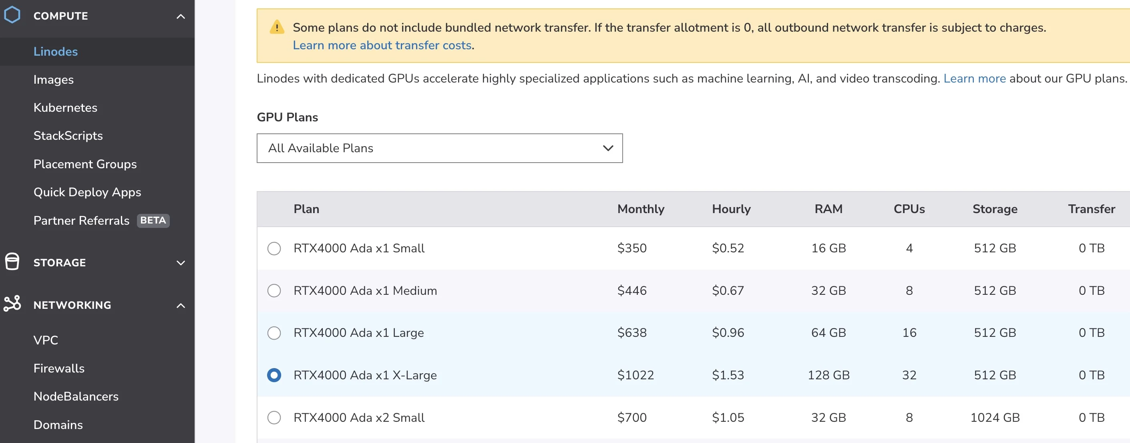Expand the Storage section chevron
1130x443 pixels.
[180, 263]
